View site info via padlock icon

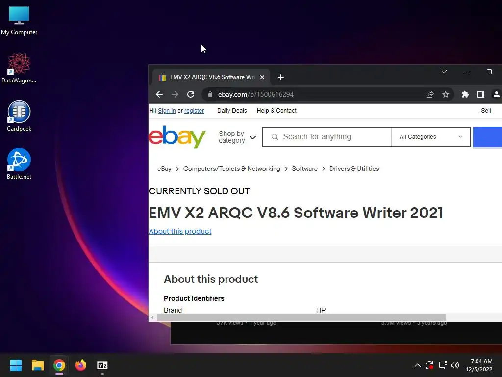[210, 94]
